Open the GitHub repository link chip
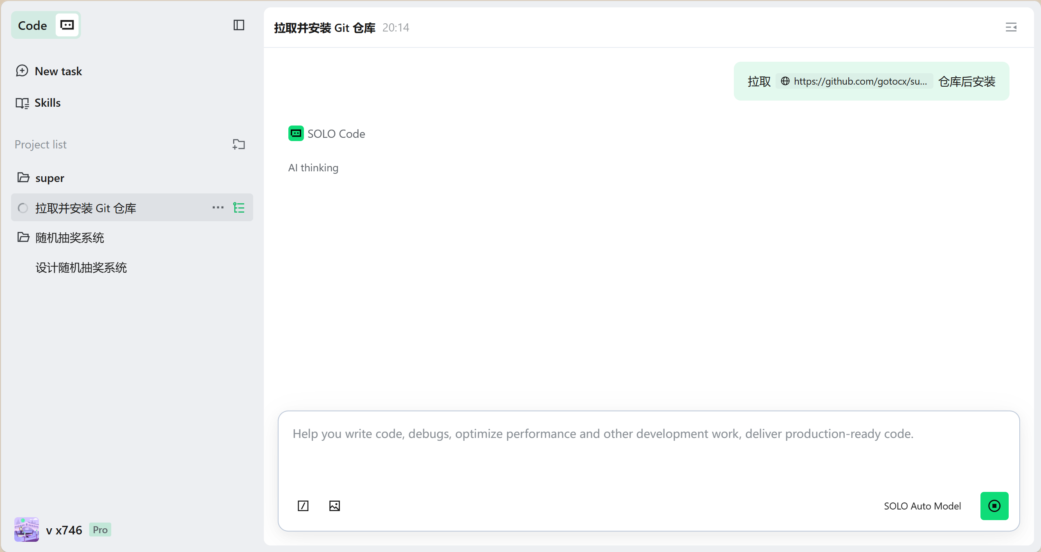This screenshot has width=1041, height=552. click(854, 81)
